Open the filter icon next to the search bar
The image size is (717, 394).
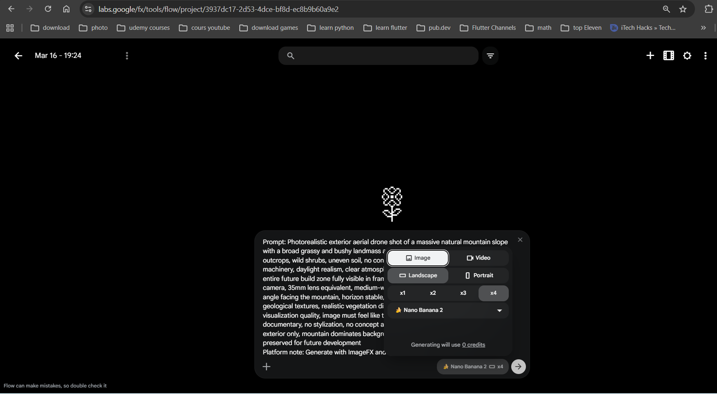pos(490,56)
